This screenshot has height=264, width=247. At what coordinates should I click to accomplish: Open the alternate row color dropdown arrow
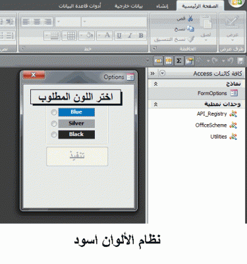point(47,36)
